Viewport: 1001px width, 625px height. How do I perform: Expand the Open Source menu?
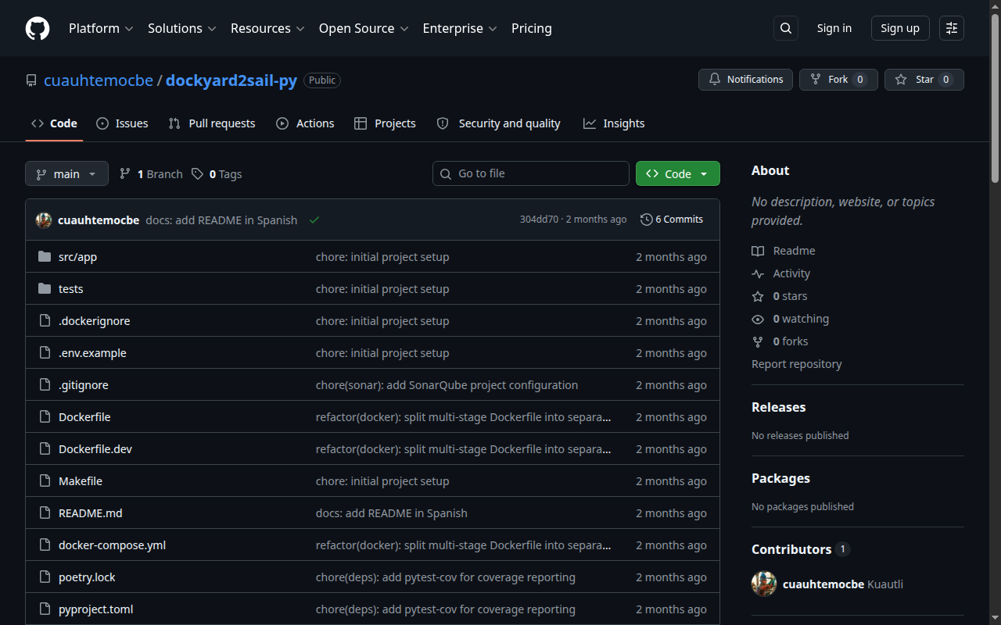coord(364,28)
